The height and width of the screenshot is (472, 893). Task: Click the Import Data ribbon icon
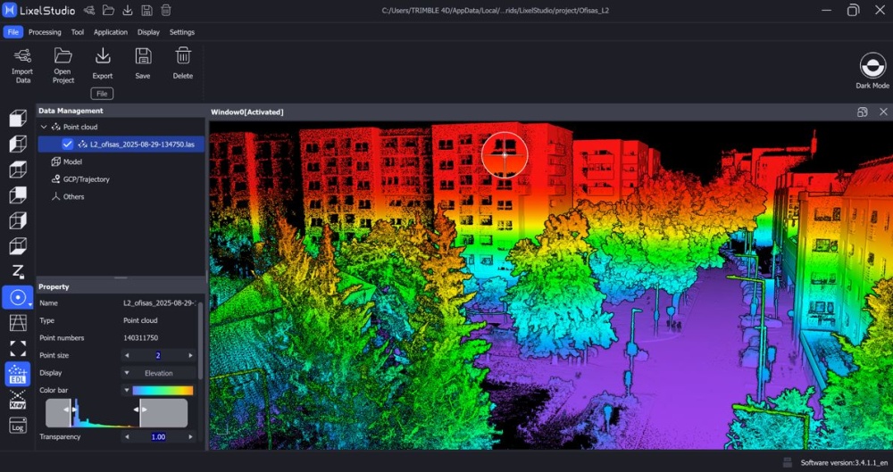[22, 62]
